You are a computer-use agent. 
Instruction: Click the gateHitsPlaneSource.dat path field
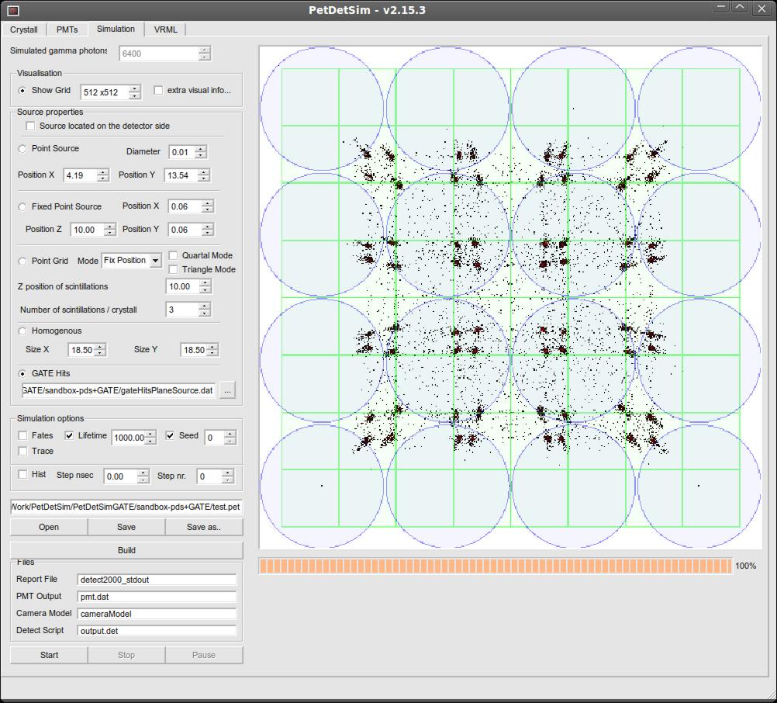118,390
